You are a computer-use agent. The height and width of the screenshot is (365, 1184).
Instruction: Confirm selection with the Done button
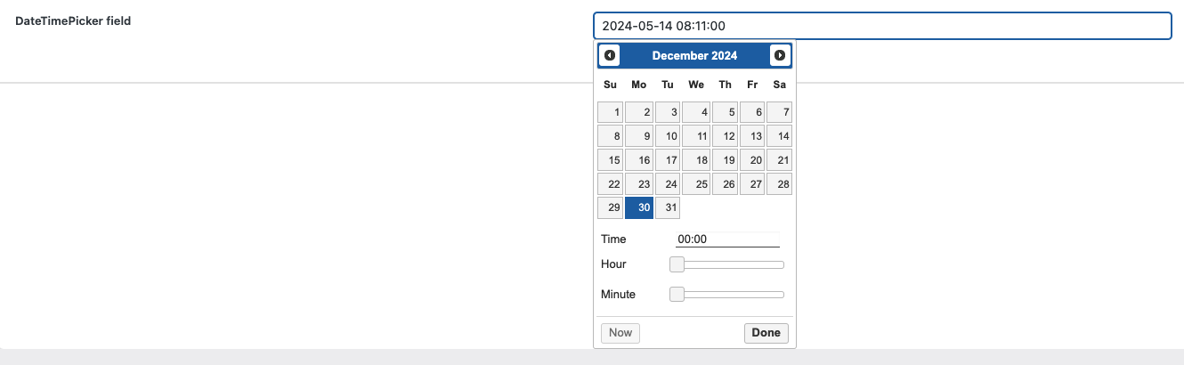(766, 333)
